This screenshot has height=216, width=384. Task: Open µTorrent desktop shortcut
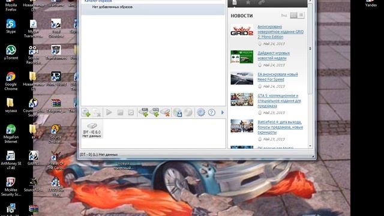(x=11, y=52)
